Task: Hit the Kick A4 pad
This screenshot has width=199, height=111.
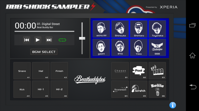Action: [x=22, y=89]
